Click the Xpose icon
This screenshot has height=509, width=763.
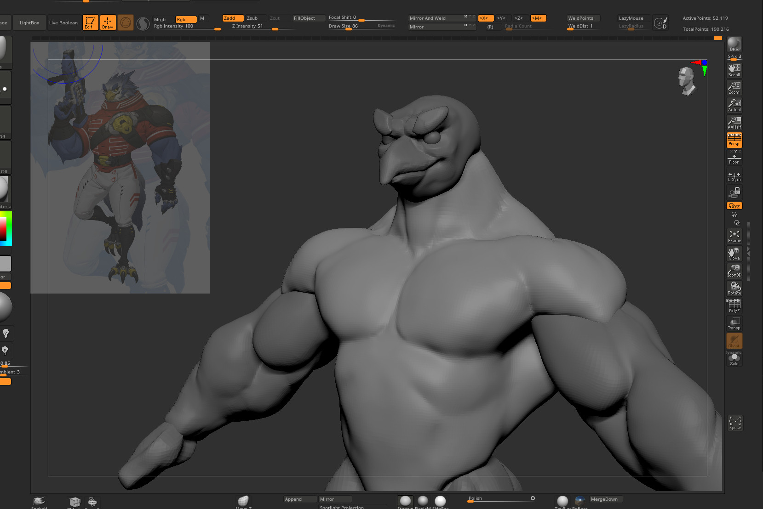pyautogui.click(x=735, y=423)
